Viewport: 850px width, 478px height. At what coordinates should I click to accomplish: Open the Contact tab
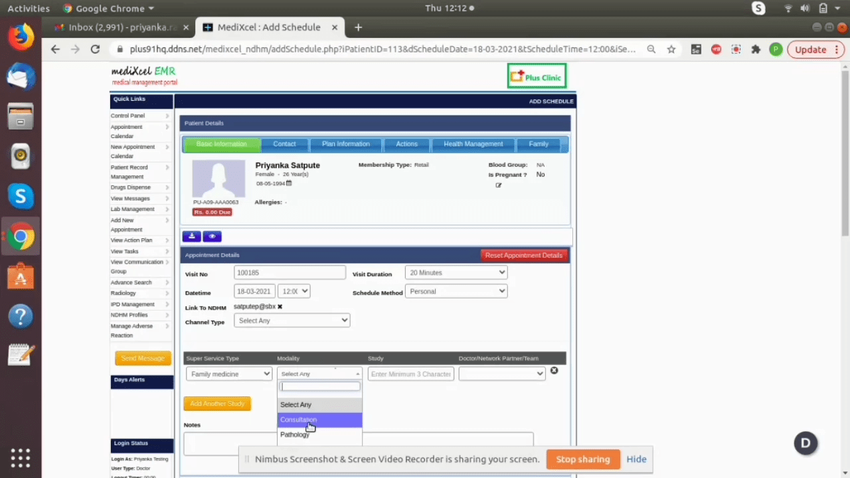tap(284, 144)
